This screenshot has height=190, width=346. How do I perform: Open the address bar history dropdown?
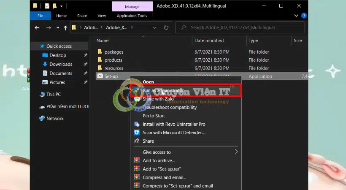[x=154, y=28]
